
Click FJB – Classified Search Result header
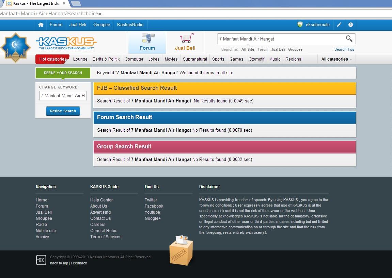(x=224, y=88)
